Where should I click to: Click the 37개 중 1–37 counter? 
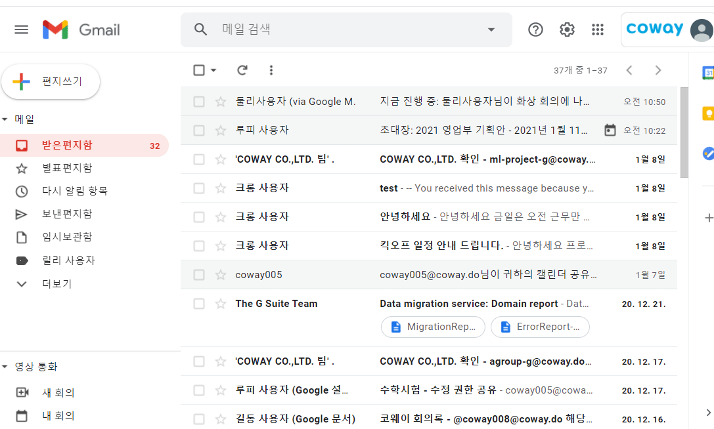click(581, 70)
